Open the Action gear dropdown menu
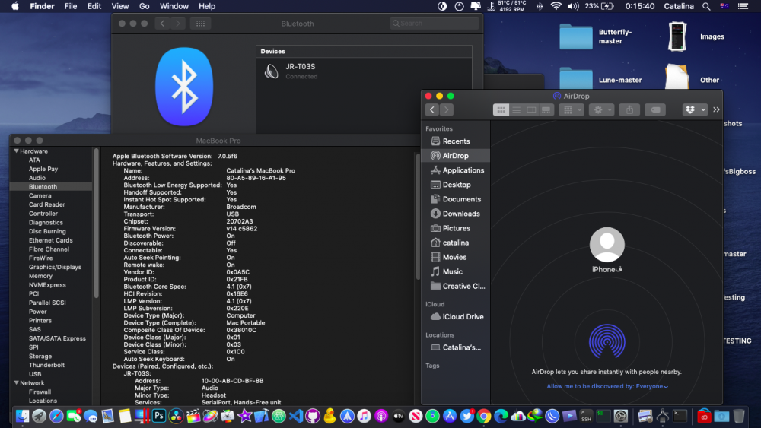761x428 pixels. (601, 109)
